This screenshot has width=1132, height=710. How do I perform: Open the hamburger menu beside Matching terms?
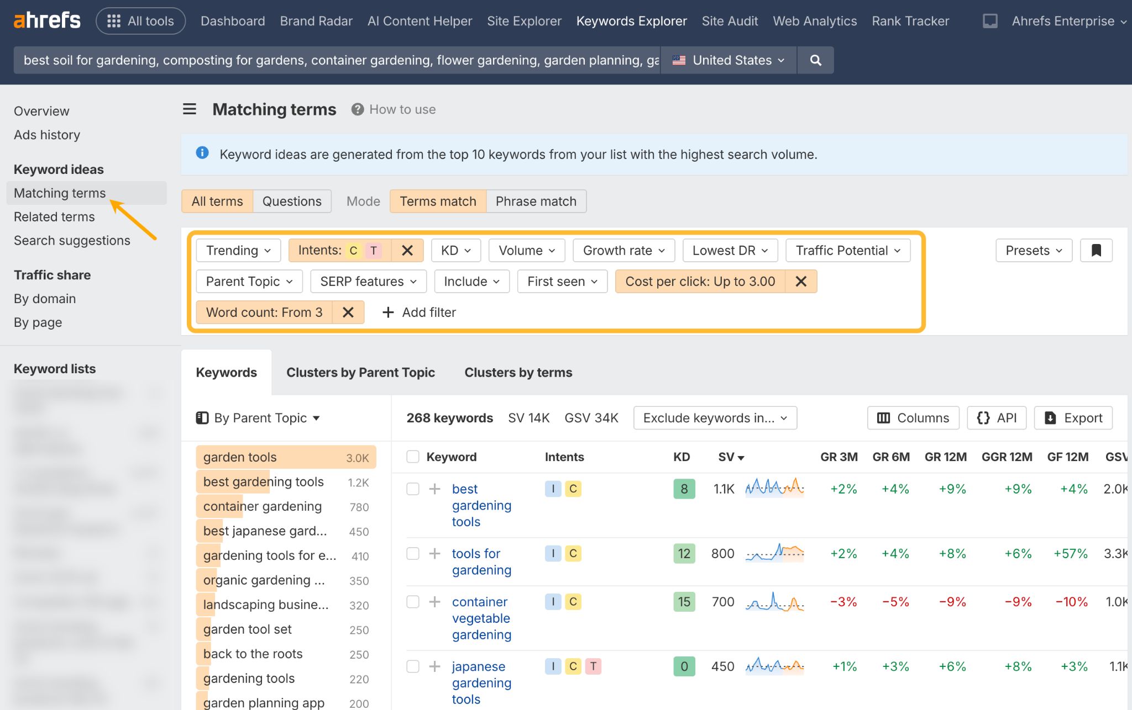tap(190, 109)
